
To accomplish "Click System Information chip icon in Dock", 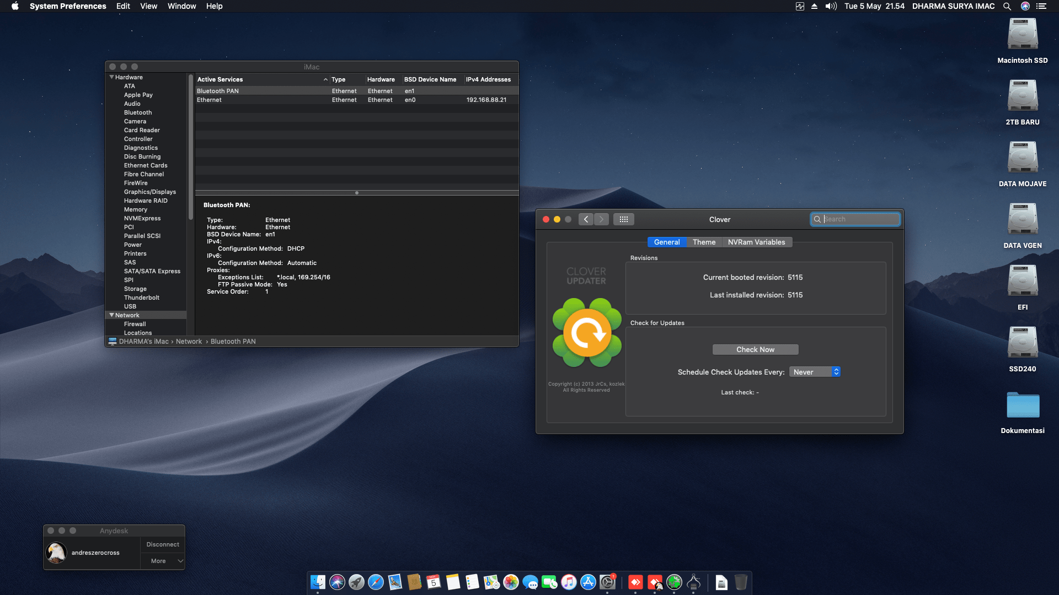I will tap(693, 582).
